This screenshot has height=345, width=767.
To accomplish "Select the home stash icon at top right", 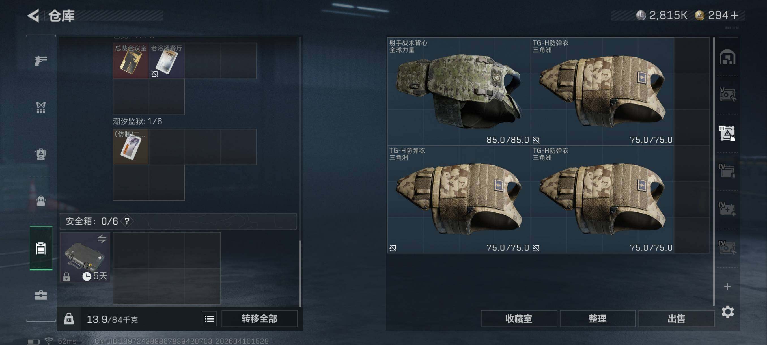I will pos(727,57).
